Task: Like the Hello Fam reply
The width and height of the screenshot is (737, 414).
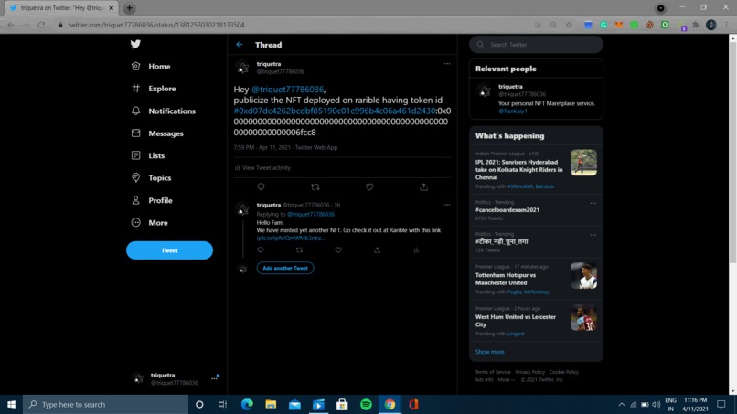Action: pyautogui.click(x=338, y=250)
